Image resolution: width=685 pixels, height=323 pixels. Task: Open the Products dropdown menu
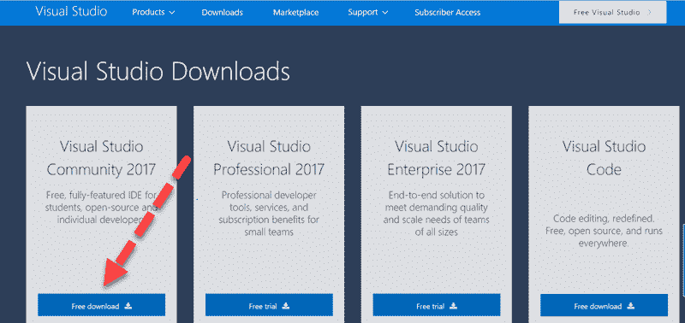[153, 12]
